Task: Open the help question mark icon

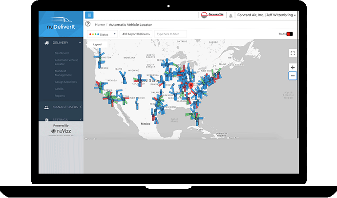Action: point(88,24)
